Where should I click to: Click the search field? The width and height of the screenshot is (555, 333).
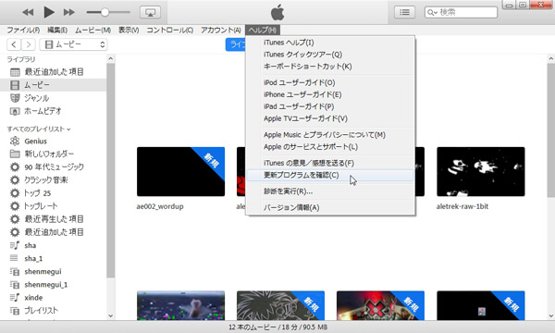click(461, 12)
